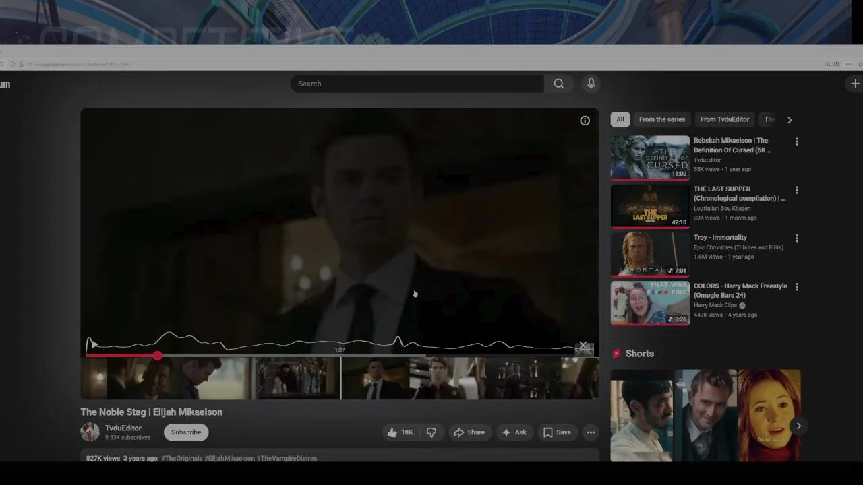863x485 pixels.
Task: Click title 'Troy - Immortality'
Action: tap(720, 238)
